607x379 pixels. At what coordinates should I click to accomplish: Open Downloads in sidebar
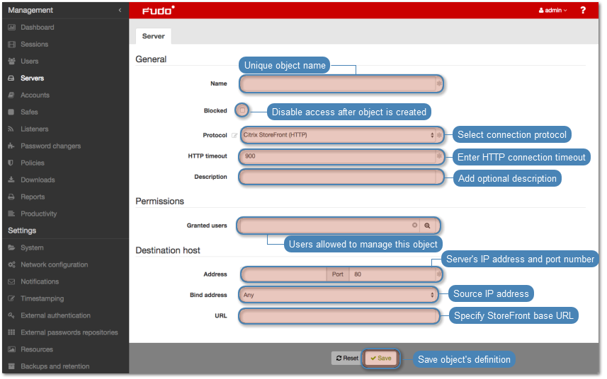click(x=38, y=180)
